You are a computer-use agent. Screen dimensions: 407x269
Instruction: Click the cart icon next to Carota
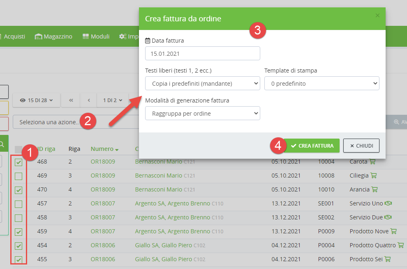click(x=373, y=162)
